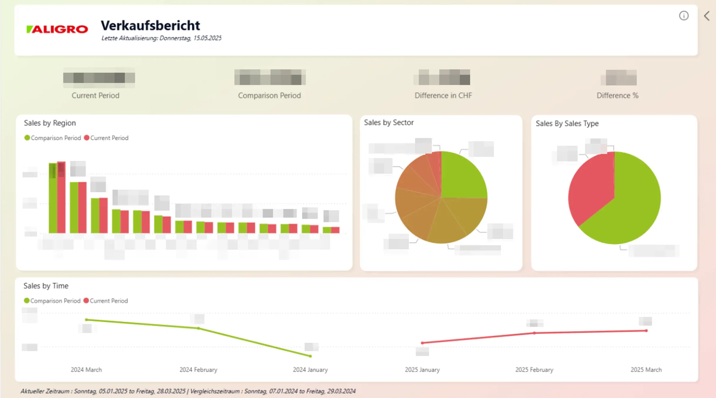Click the 2025 March data point
Viewport: 716px width, 398px height.
[646, 331]
